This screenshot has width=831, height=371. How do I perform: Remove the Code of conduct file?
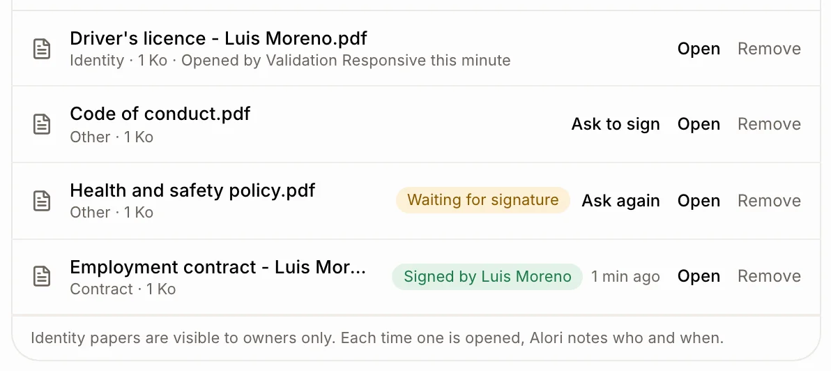point(769,124)
